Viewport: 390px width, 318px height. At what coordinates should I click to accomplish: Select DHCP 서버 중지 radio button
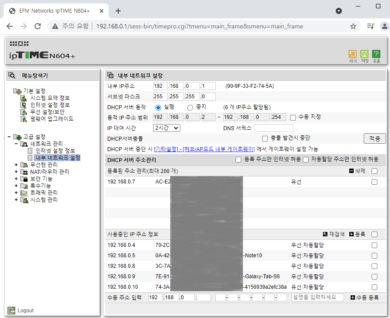pyautogui.click(x=190, y=107)
